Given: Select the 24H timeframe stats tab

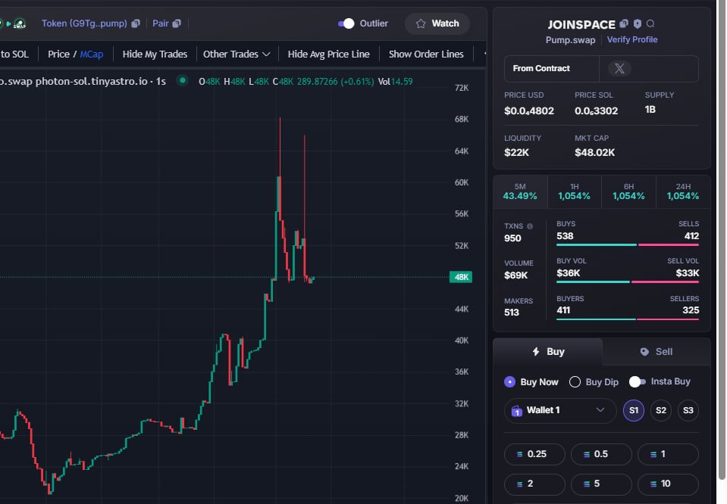Looking at the screenshot, I should point(683,191).
